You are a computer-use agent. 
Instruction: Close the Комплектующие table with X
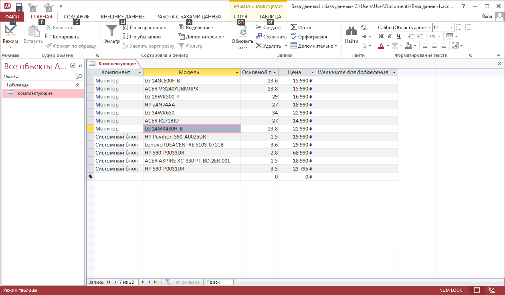click(x=500, y=64)
